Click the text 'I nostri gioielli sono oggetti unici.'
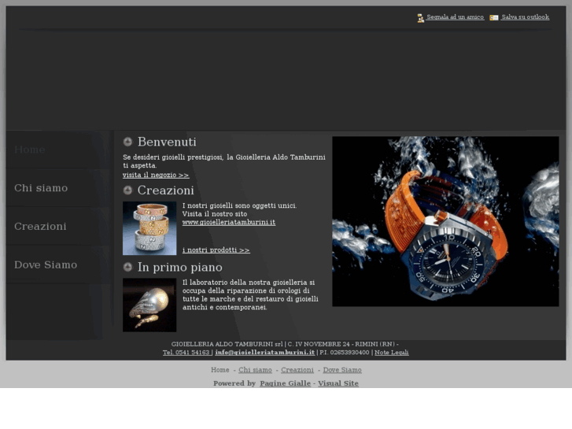 click(x=240, y=205)
